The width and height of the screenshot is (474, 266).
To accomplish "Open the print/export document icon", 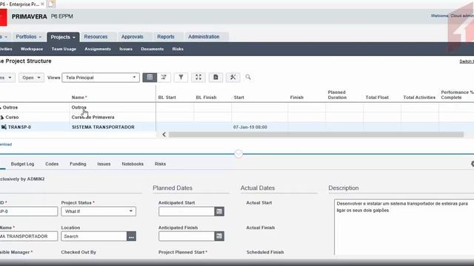I will (x=216, y=78).
